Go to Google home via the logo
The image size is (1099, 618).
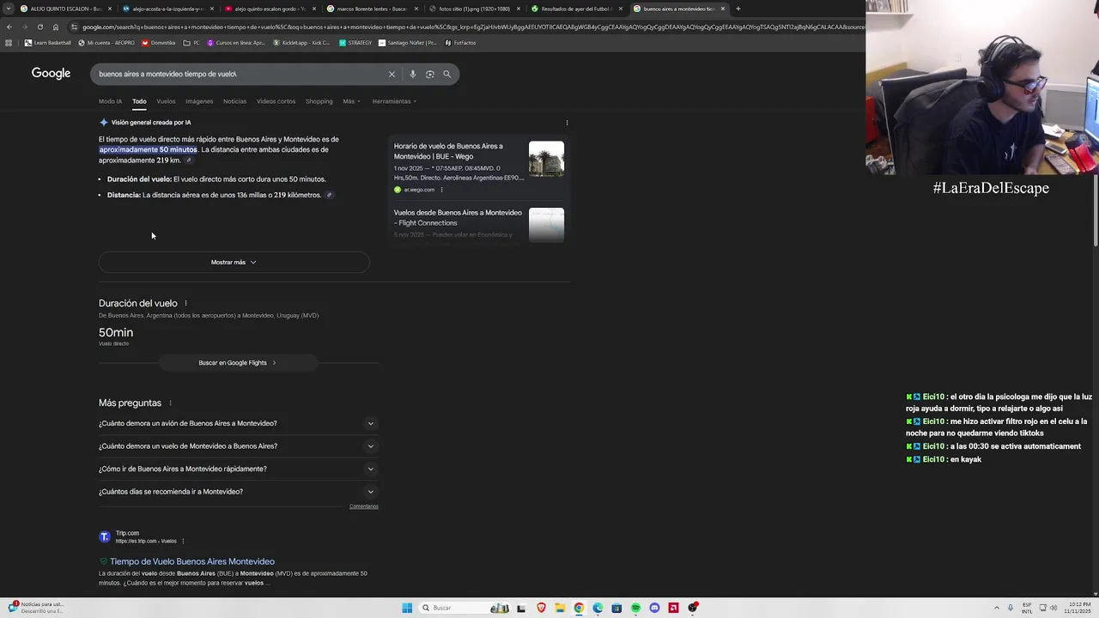(x=52, y=74)
